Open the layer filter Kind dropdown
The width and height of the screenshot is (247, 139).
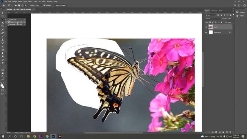pyautogui.click(x=210, y=15)
